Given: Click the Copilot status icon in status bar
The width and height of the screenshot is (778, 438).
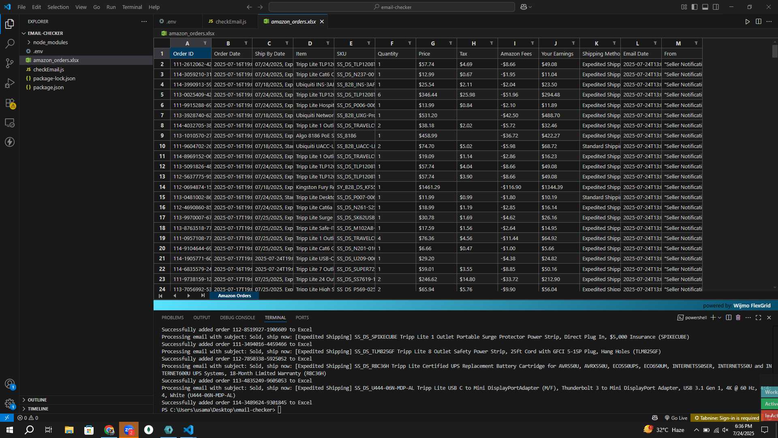Looking at the screenshot, I should pyautogui.click(x=654, y=418).
